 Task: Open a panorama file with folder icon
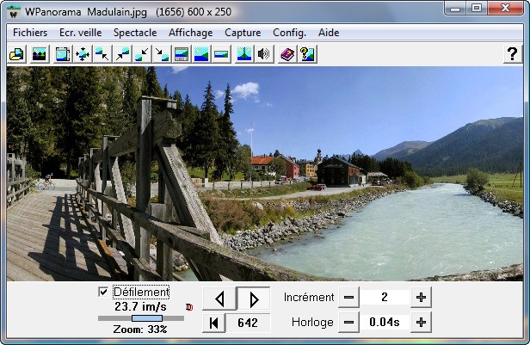[x=16, y=54]
